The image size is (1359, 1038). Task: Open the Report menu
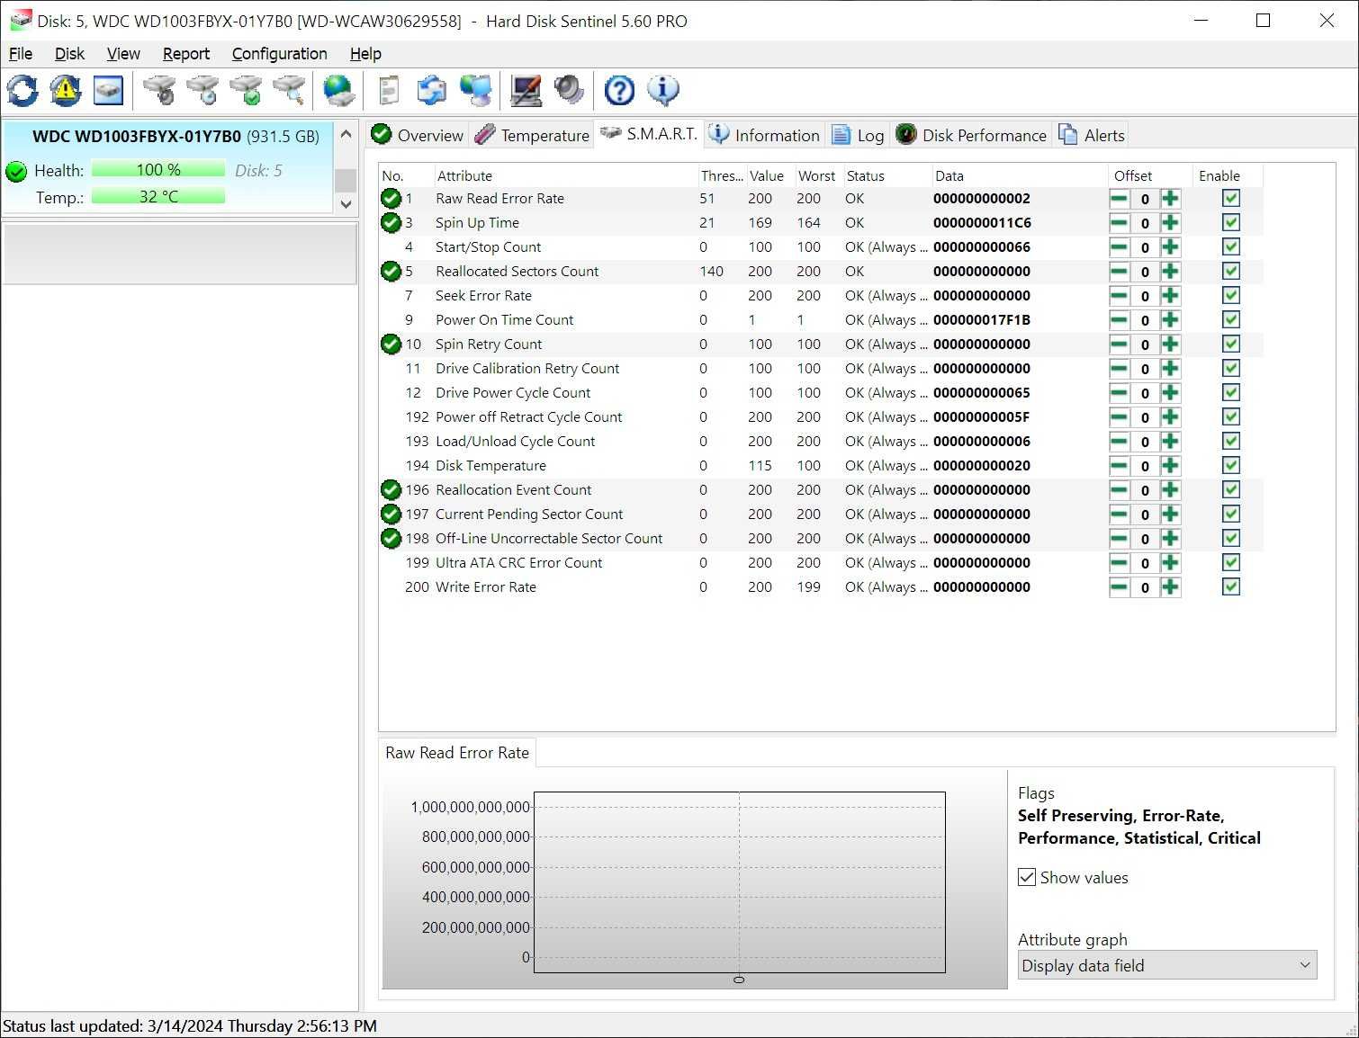[186, 54]
